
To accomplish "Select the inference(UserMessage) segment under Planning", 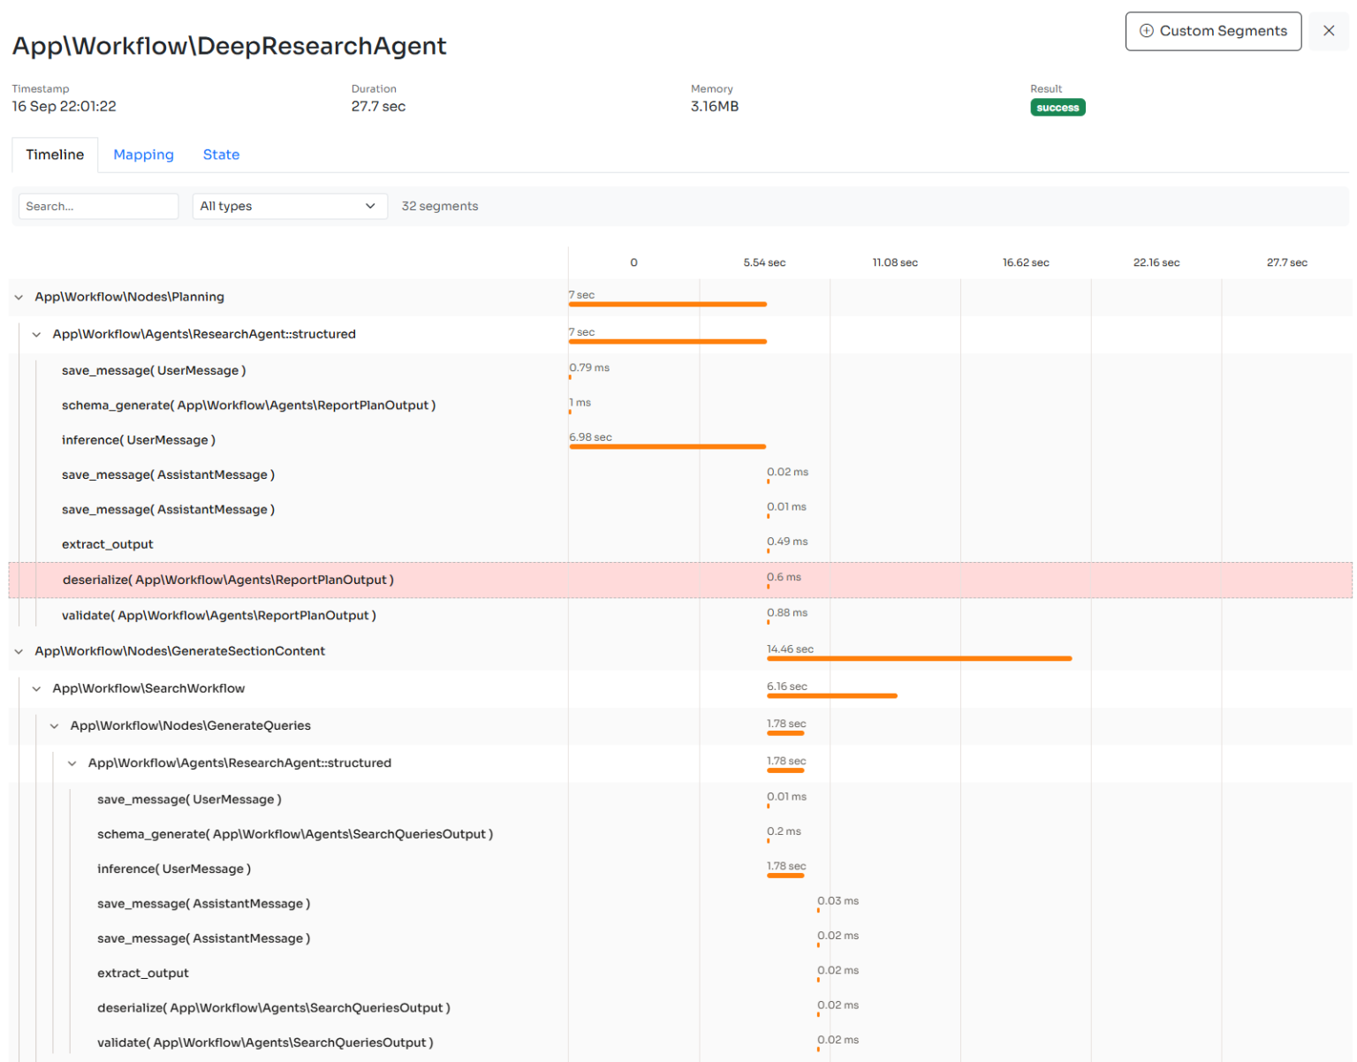I will (x=139, y=439).
